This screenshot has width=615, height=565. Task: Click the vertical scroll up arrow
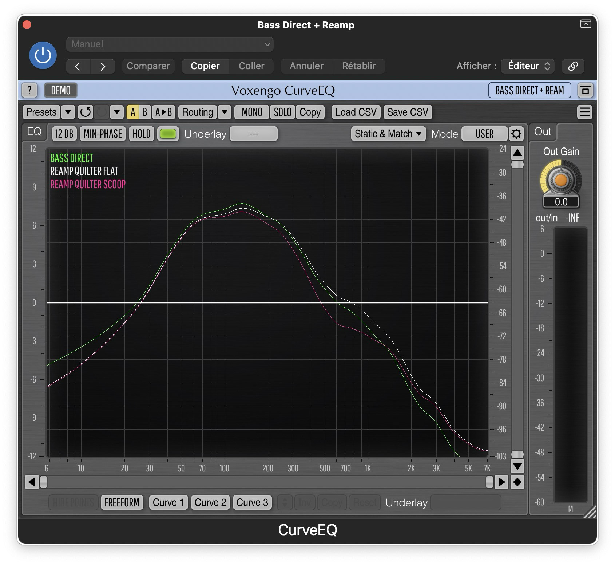click(517, 153)
